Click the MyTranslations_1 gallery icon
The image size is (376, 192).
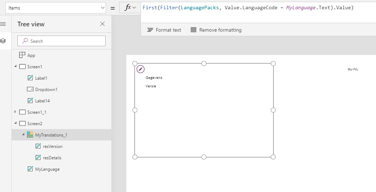click(30, 135)
